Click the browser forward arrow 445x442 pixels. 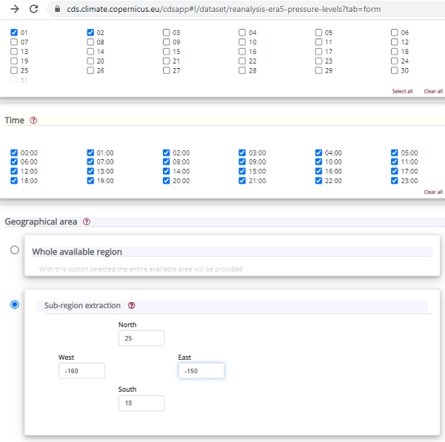[15, 9]
